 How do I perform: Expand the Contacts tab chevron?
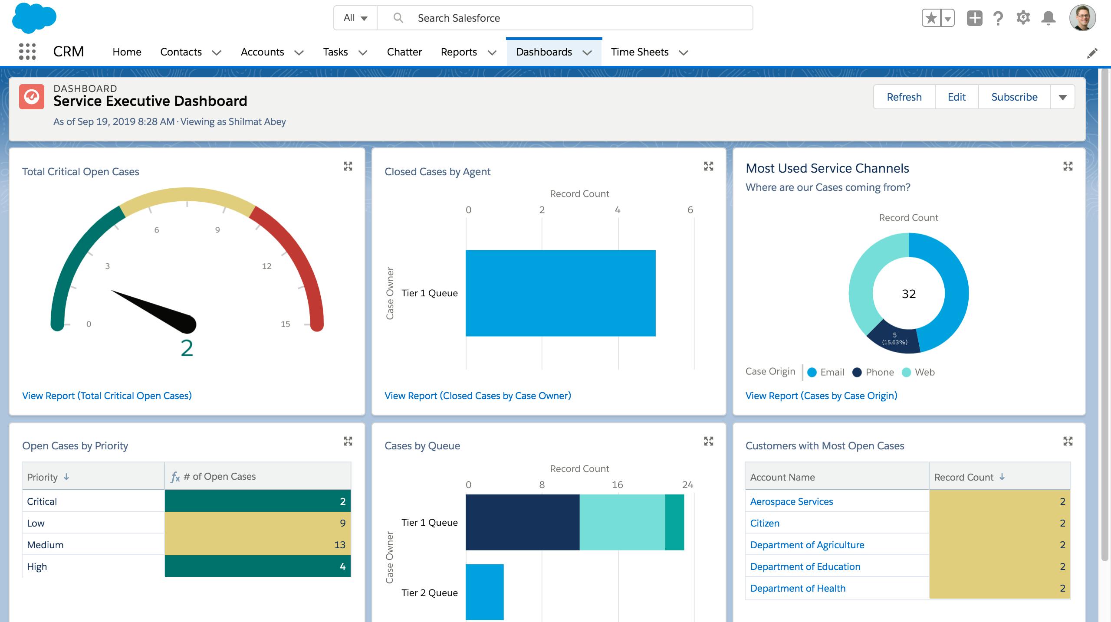[217, 52]
